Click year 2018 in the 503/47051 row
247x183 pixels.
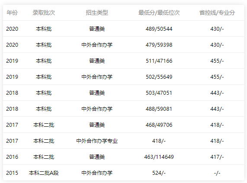[12, 93]
